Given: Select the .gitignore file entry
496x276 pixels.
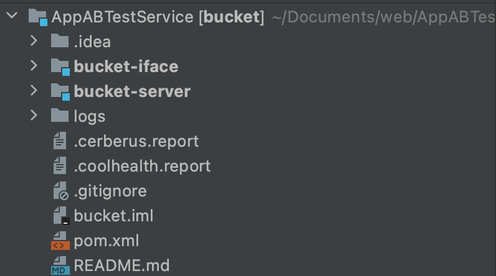Looking at the screenshot, I should point(110,191).
